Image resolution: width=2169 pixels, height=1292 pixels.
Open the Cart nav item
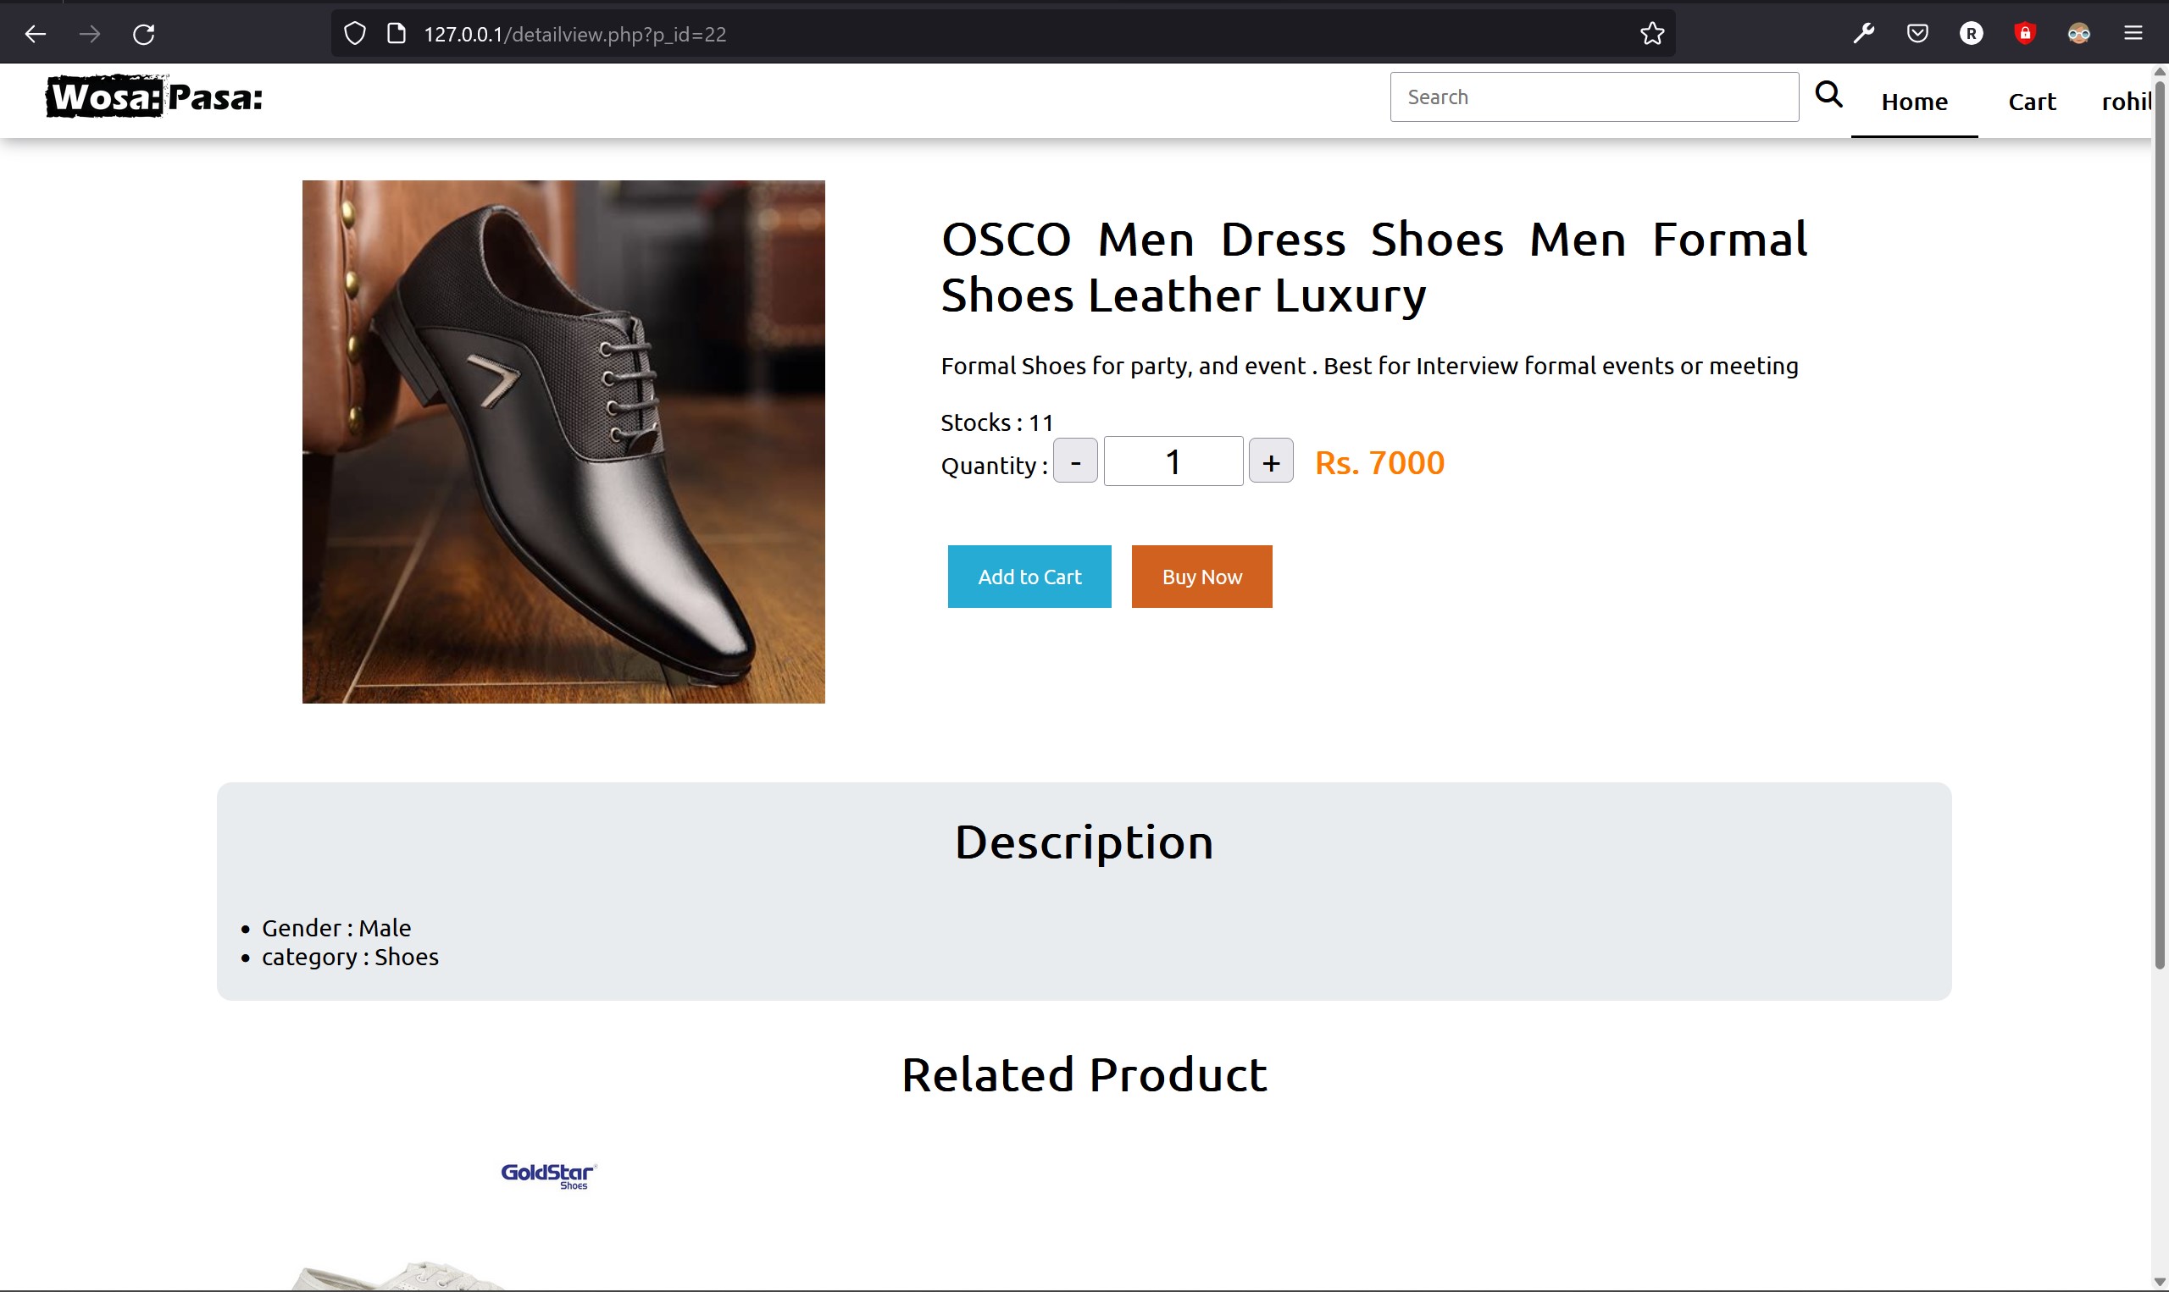point(2032,102)
